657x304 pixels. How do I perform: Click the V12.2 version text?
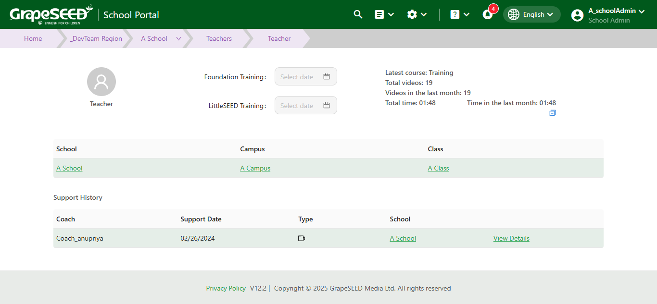click(258, 288)
